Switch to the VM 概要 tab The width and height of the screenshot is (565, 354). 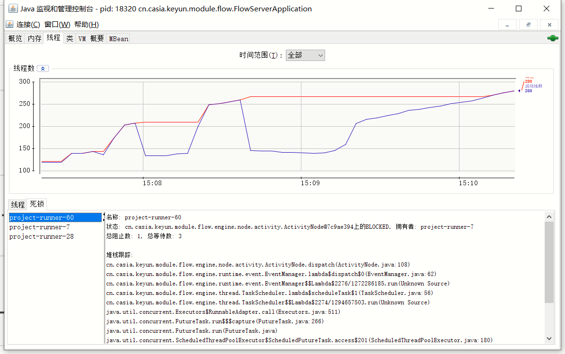click(91, 38)
